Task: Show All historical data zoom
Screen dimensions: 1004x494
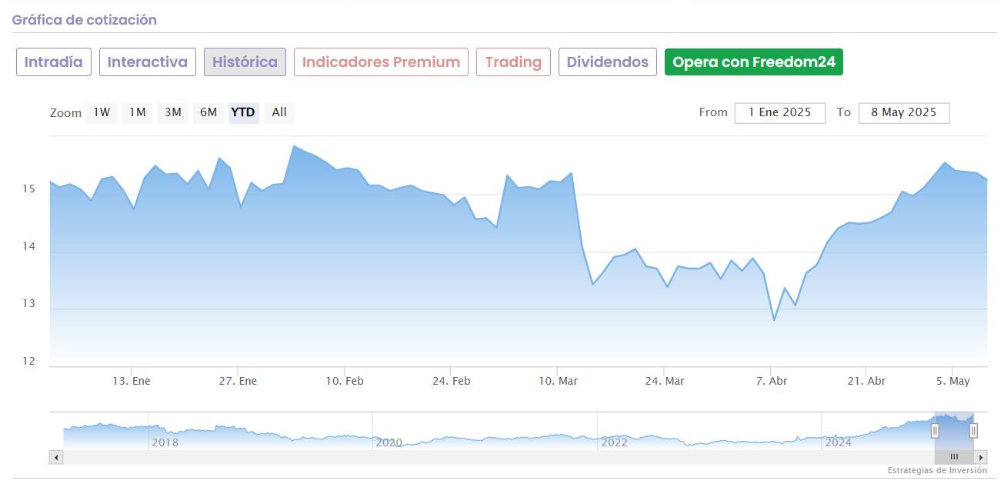Action: tap(279, 112)
